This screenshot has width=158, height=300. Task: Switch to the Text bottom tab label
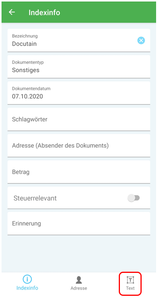130,288
